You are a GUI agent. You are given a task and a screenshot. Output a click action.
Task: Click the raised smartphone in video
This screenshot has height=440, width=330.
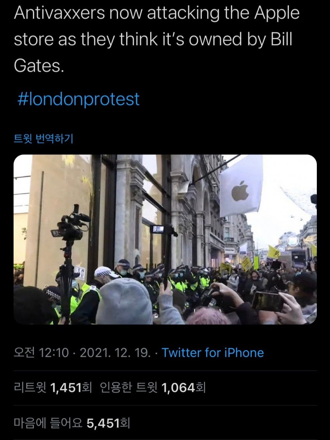267,301
